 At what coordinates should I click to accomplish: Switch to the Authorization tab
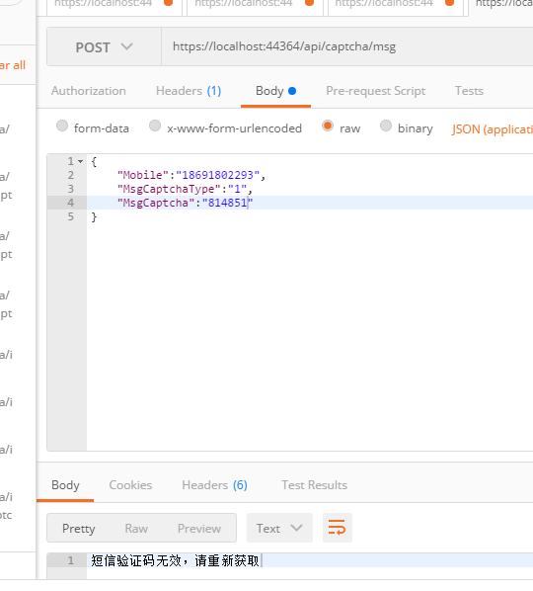[x=89, y=91]
